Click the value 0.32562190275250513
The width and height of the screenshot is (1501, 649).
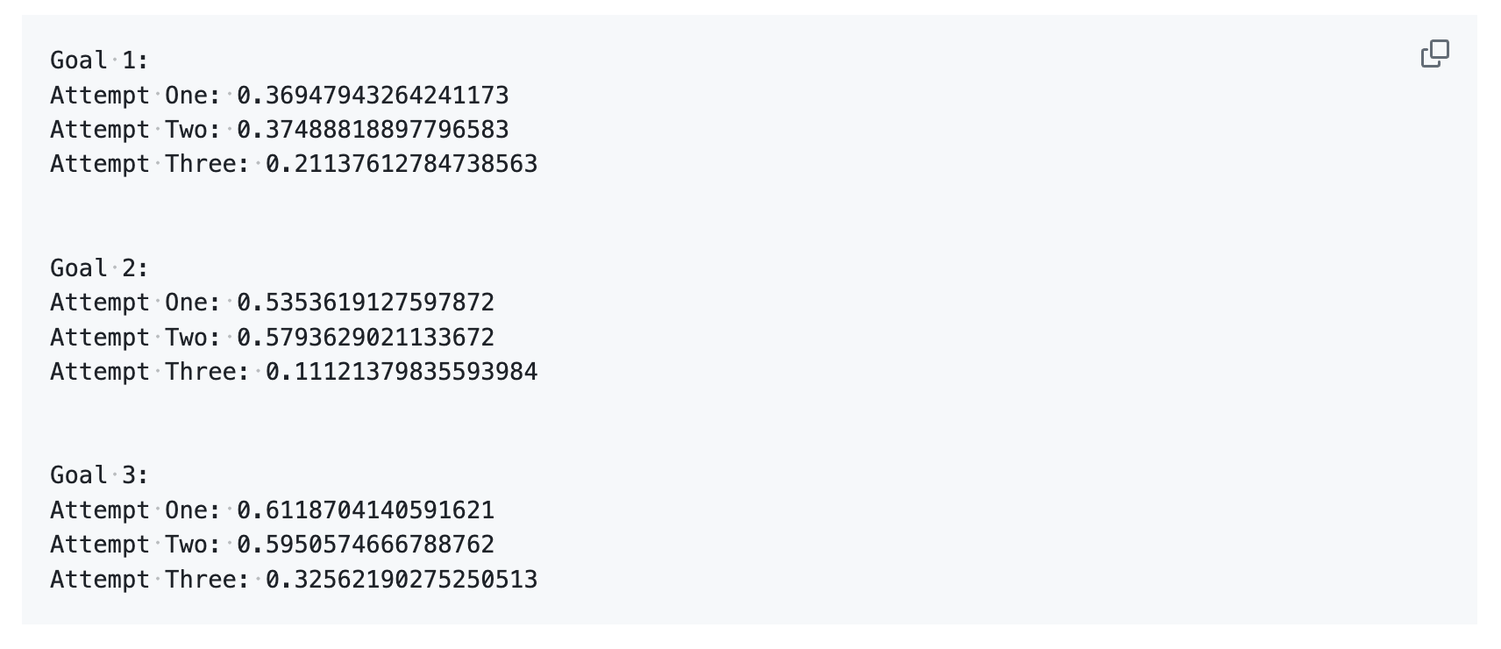coord(402,580)
